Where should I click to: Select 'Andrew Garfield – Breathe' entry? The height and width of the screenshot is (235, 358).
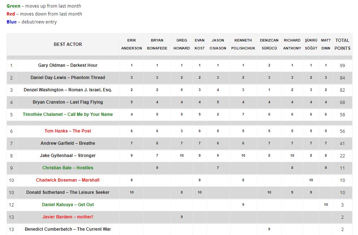[68, 143]
